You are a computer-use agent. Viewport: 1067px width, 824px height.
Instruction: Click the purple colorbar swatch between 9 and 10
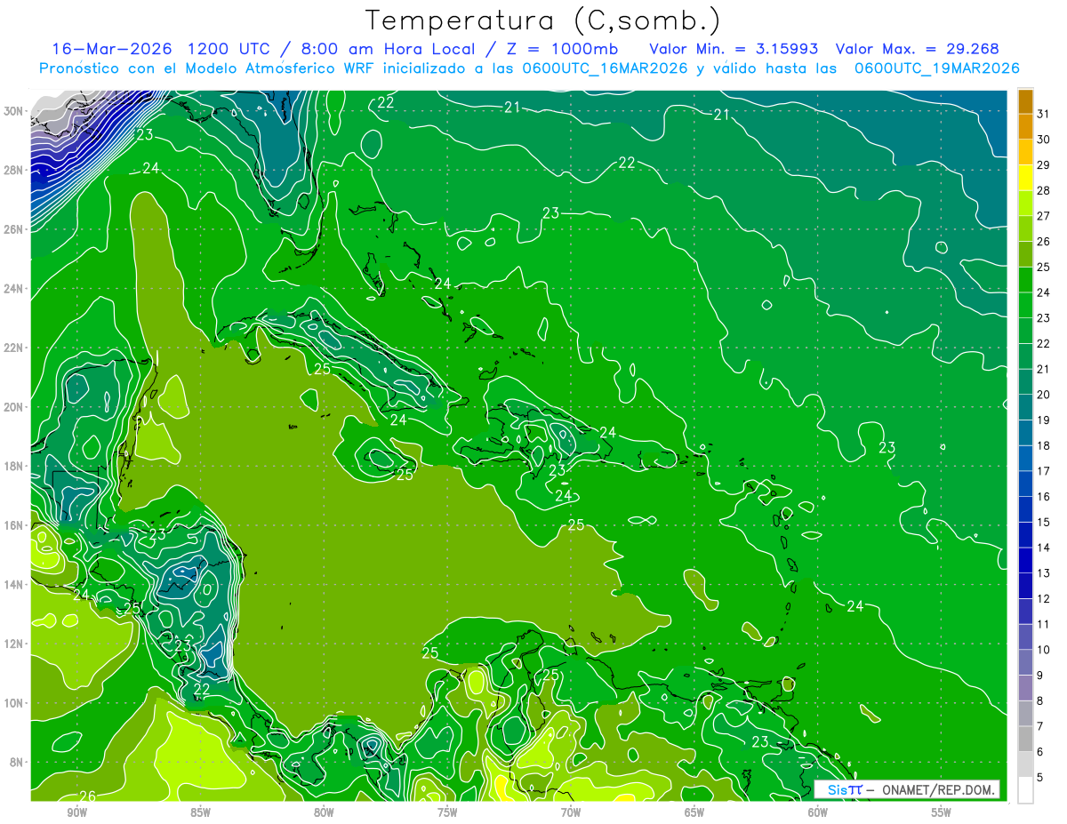1025,663
